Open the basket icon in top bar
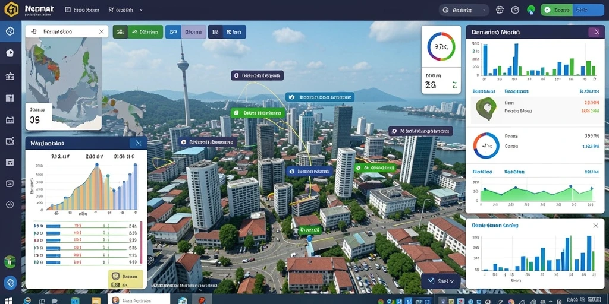The height and width of the screenshot is (304, 609). 500,10
